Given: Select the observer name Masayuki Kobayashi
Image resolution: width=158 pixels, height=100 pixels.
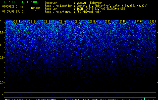Looking at the screenshot, I should coord(90,3).
